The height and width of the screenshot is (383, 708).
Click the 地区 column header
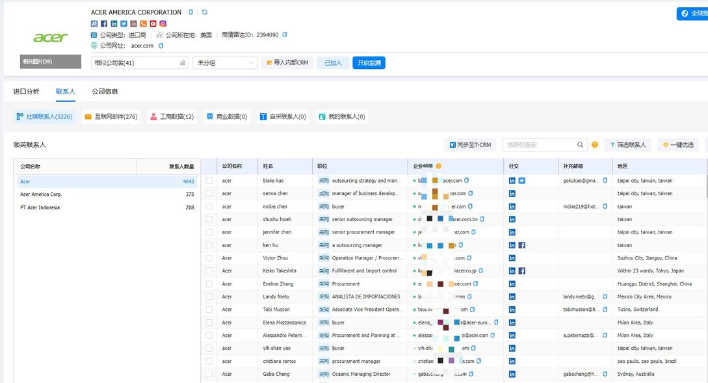point(622,166)
